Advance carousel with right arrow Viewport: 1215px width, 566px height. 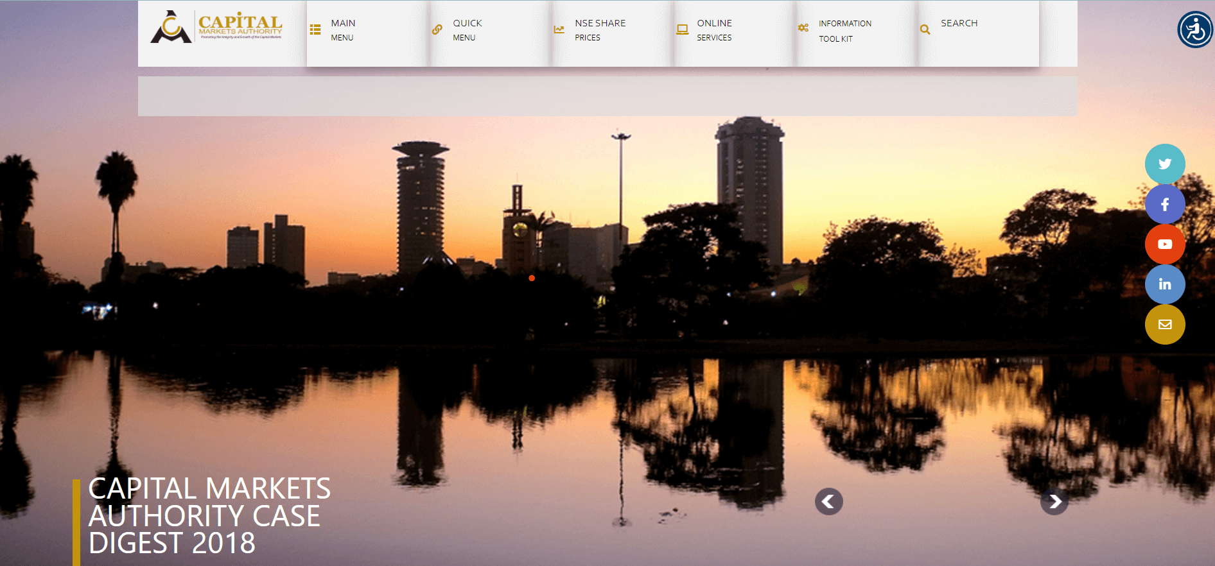pyautogui.click(x=1054, y=501)
